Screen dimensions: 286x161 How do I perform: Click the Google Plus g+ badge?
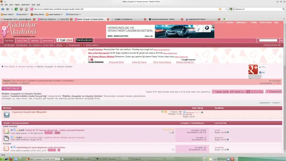[253, 70]
